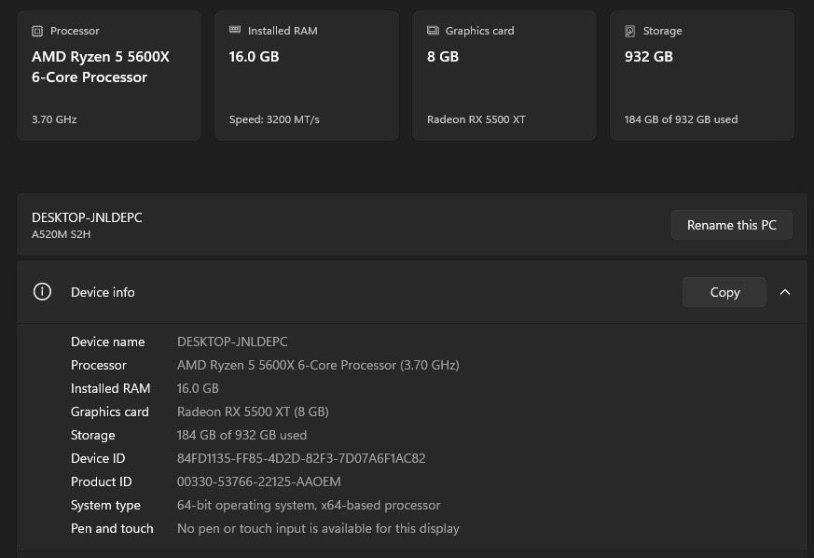Select the Pen and touch value text
814x558 pixels.
tap(318, 529)
